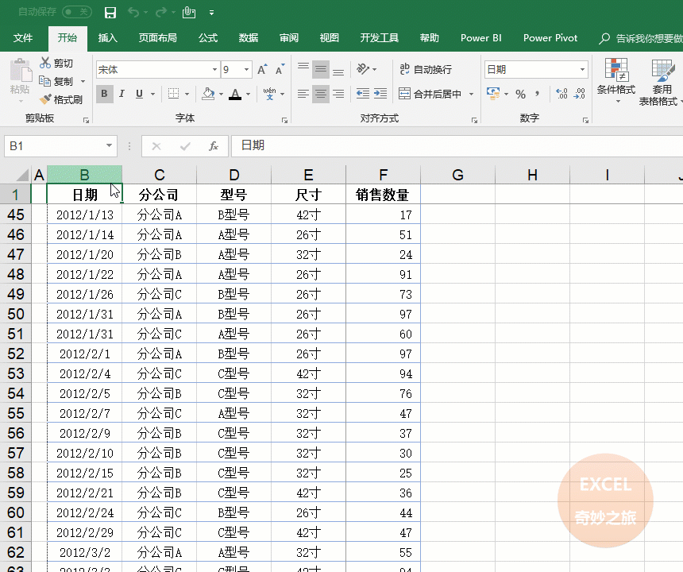
Task: Increase decimal places
Action: (561, 94)
